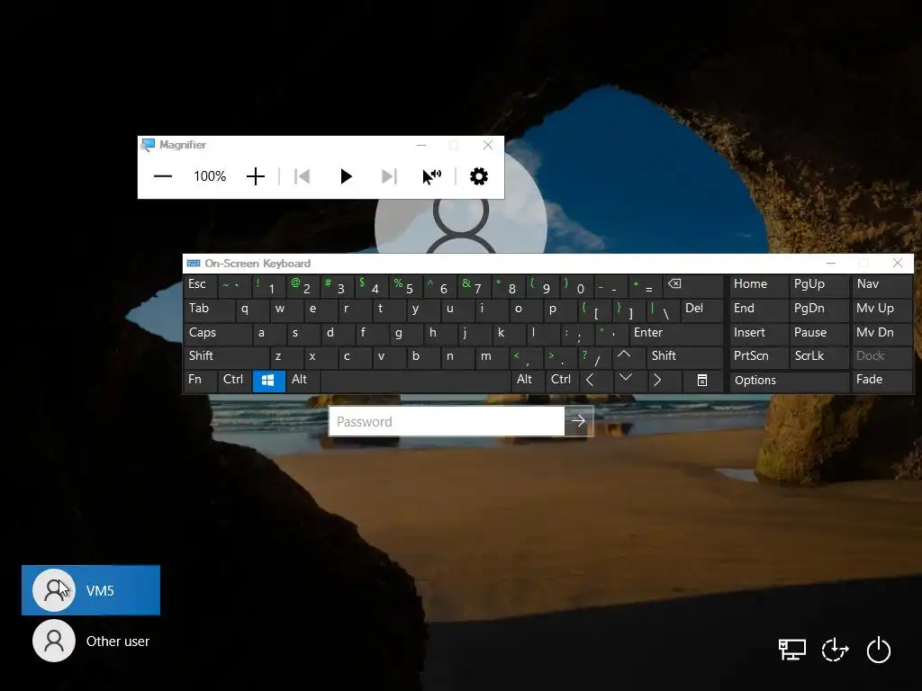Image resolution: width=922 pixels, height=691 pixels.
Task: Click the forward slash question key
Action: (x=594, y=356)
